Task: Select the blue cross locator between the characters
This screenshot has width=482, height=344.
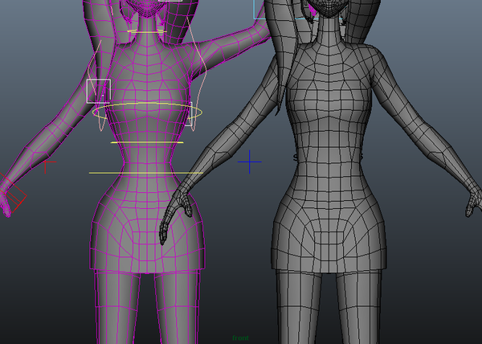Action: [x=249, y=162]
